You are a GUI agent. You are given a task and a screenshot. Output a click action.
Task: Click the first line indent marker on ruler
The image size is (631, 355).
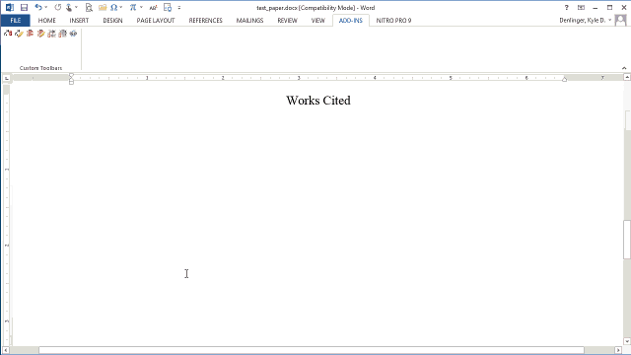[71, 76]
